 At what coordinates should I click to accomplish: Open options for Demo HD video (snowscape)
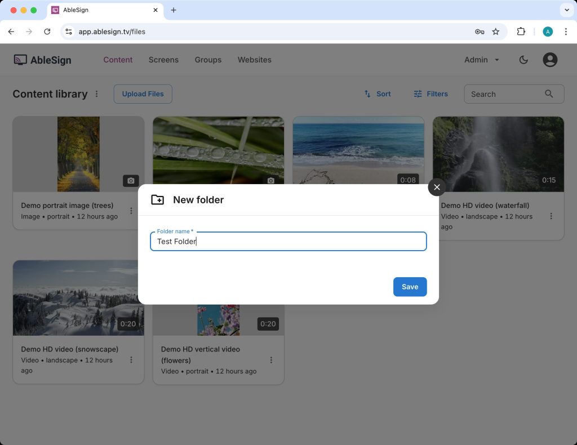(x=131, y=360)
